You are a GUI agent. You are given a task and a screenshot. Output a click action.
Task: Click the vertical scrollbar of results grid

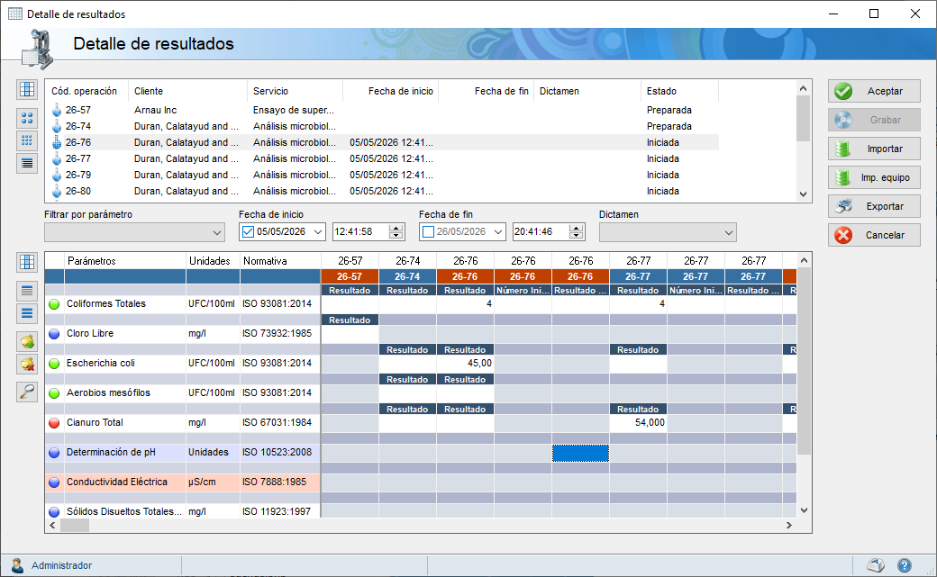coord(804,361)
